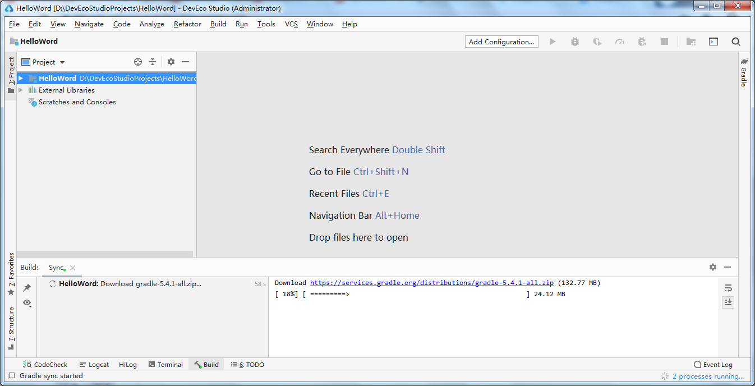Click the HelloWord breadcrumb in navigation bar

[x=34, y=42]
